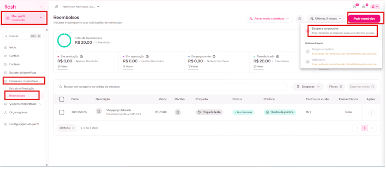The image size is (386, 171).
Task: Select Odômetro option
Action: (x=341, y=62)
